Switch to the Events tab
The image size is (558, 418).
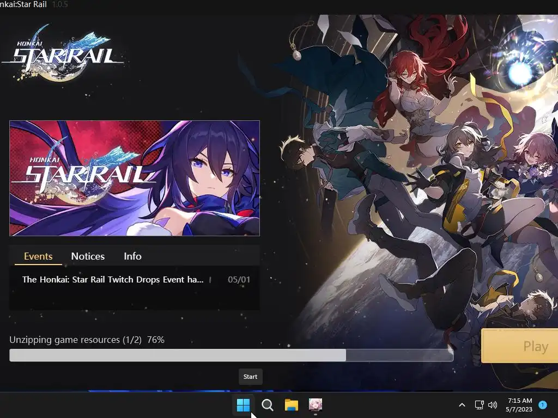(x=38, y=256)
